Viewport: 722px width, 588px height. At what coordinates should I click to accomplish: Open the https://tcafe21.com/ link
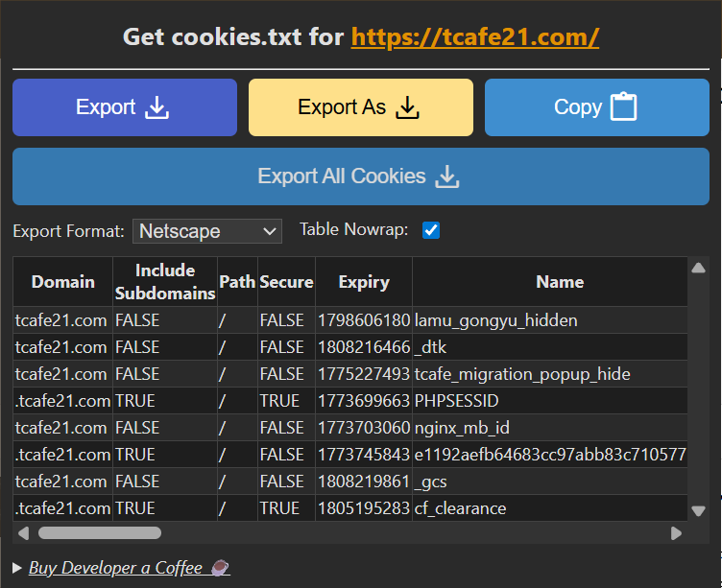[474, 36]
